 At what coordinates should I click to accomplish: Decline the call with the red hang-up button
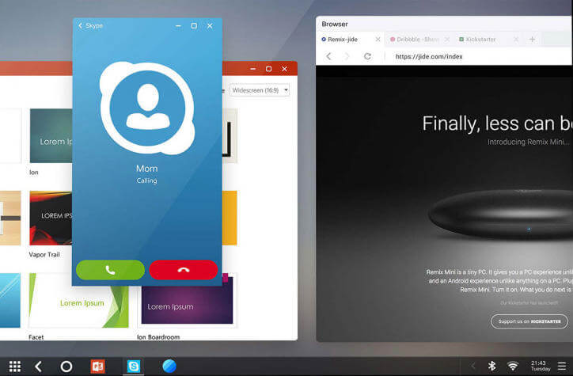click(184, 270)
